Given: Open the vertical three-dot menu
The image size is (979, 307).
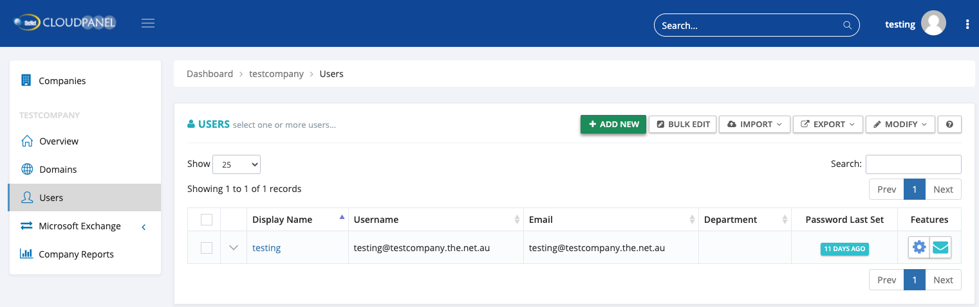Looking at the screenshot, I should click(x=967, y=24).
